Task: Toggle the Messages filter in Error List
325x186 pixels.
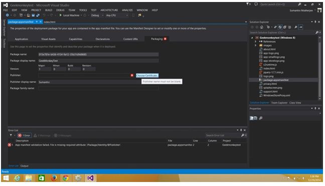Action: [x=63, y=135]
